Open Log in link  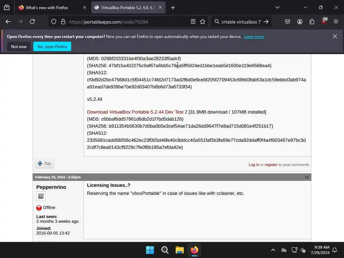(x=254, y=165)
